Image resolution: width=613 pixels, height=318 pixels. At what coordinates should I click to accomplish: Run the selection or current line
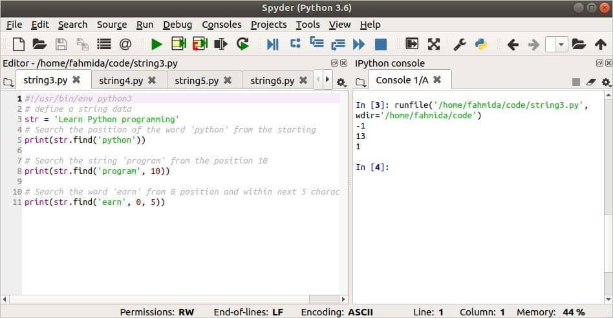(221, 44)
